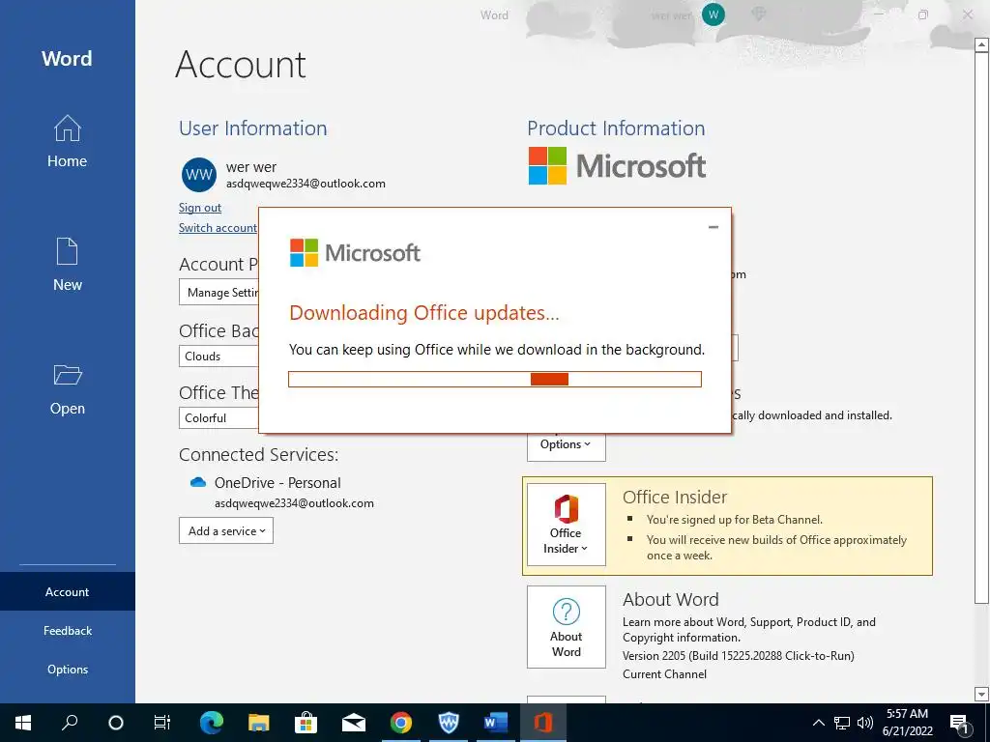Click 'You're signed up for Beta Channel' text
990x742 pixels.
click(x=735, y=520)
